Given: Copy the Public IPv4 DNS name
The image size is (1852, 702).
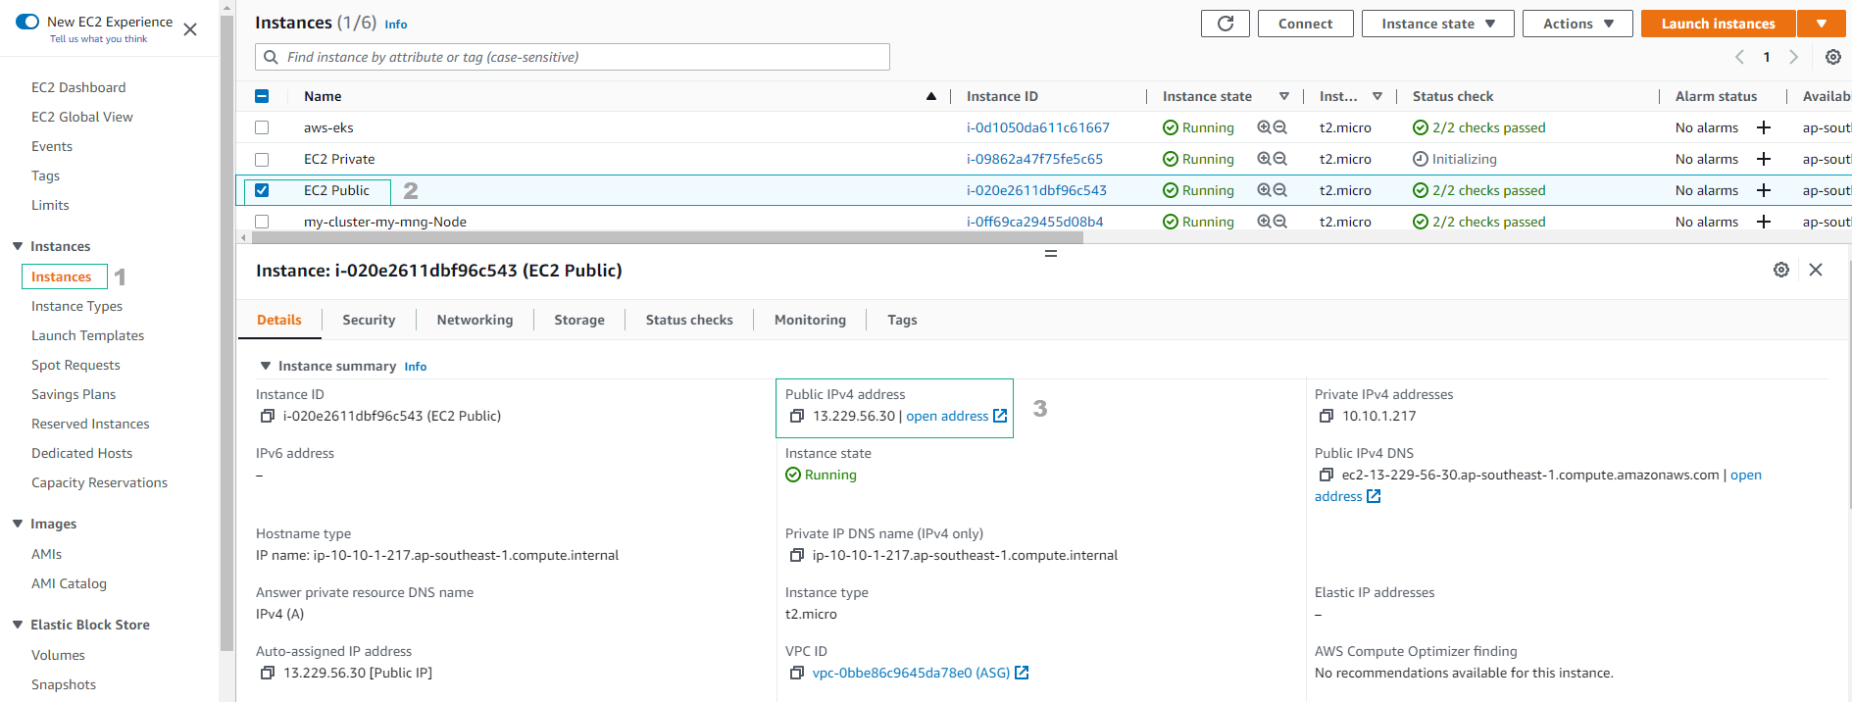Looking at the screenshot, I should [x=1326, y=475].
